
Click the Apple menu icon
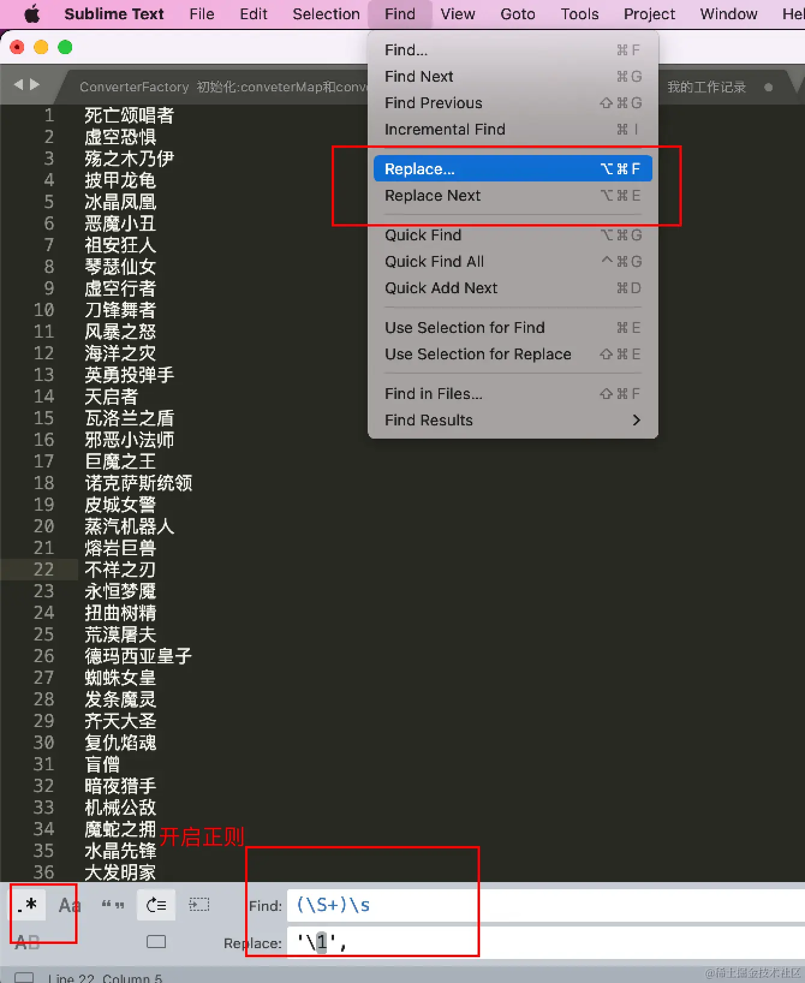tap(32, 14)
